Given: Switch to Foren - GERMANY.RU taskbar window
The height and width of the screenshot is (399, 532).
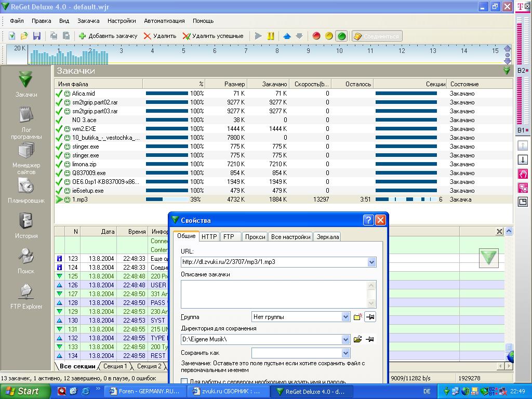Looking at the screenshot, I should [145, 391].
